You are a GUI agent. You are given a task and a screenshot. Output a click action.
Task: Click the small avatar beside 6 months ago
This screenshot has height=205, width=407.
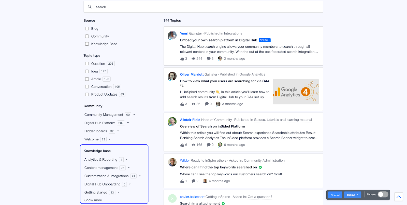220,145
